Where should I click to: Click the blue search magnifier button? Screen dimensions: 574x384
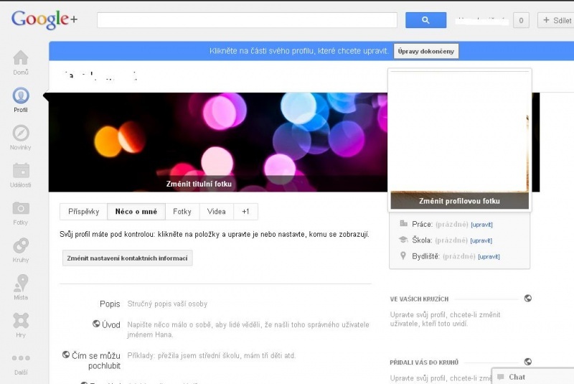click(425, 20)
